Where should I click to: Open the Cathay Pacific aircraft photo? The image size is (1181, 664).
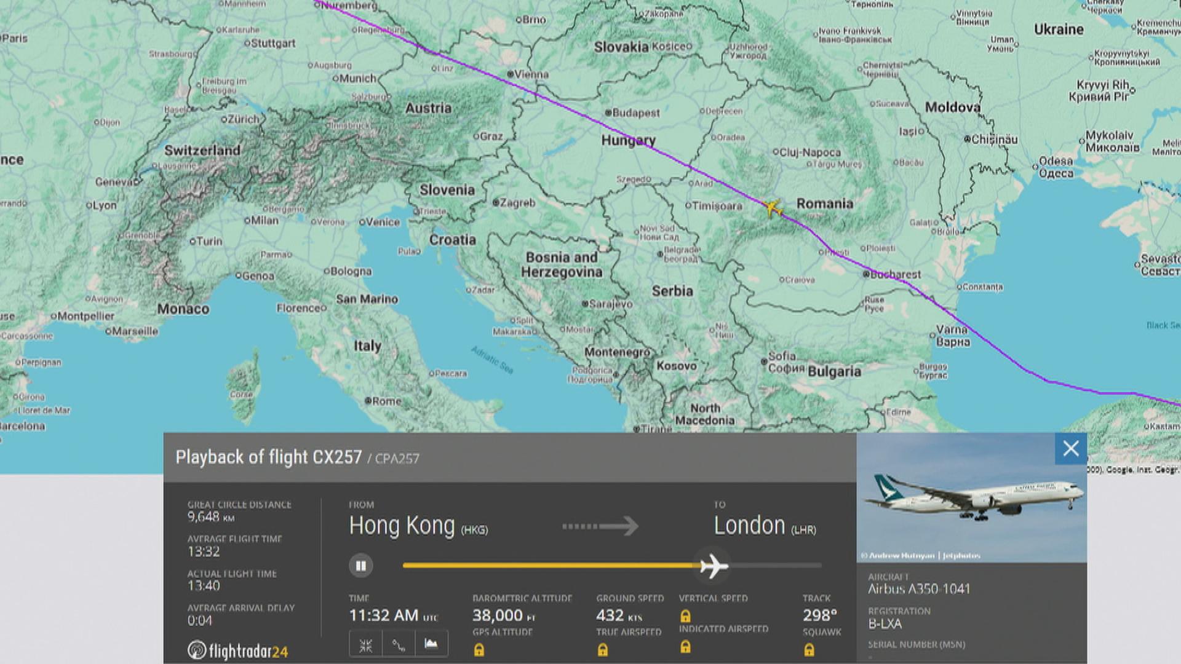point(972,497)
